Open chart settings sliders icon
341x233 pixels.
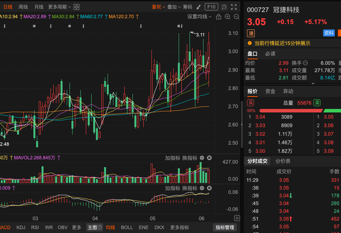(224, 7)
